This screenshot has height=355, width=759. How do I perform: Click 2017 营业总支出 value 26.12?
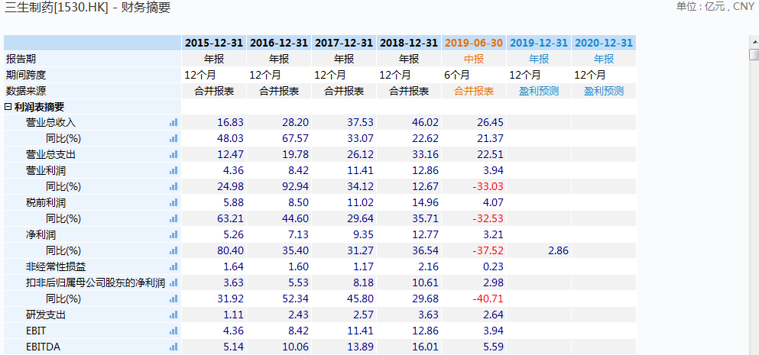pos(361,155)
